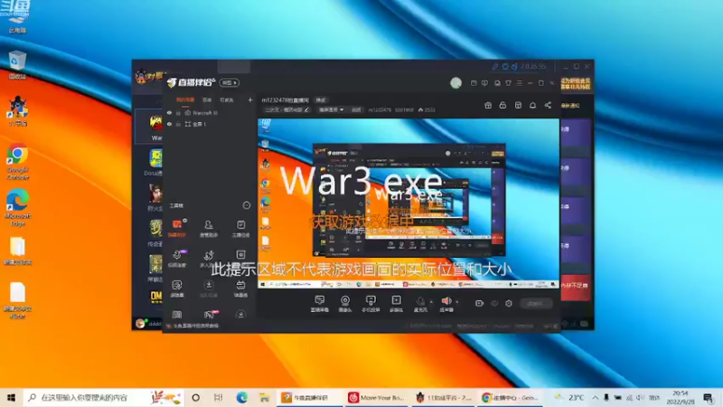Image resolution: width=723 pixels, height=407 pixels.
Task: Click the start streaming button
Action: pyautogui.click(x=535, y=303)
